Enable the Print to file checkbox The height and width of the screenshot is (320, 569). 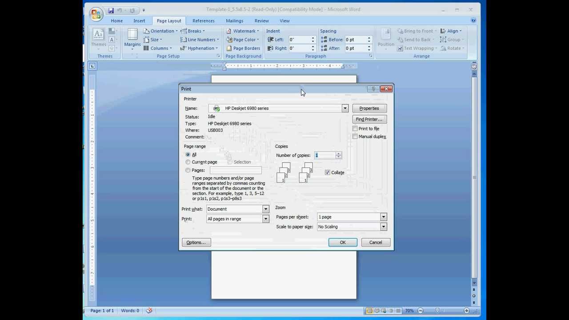(355, 128)
